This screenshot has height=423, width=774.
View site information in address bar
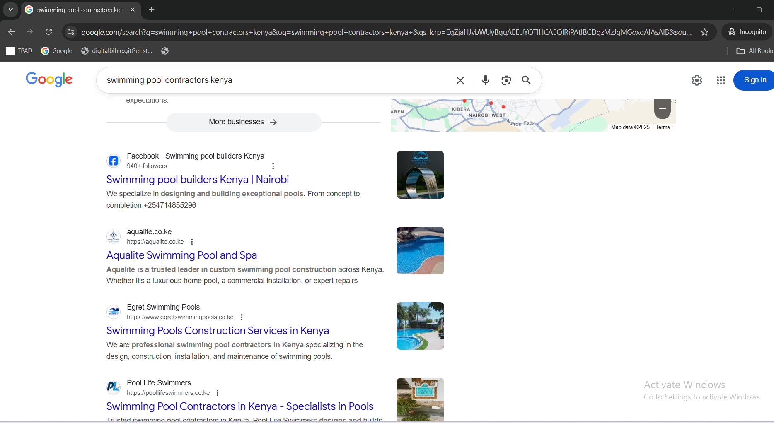(x=71, y=32)
